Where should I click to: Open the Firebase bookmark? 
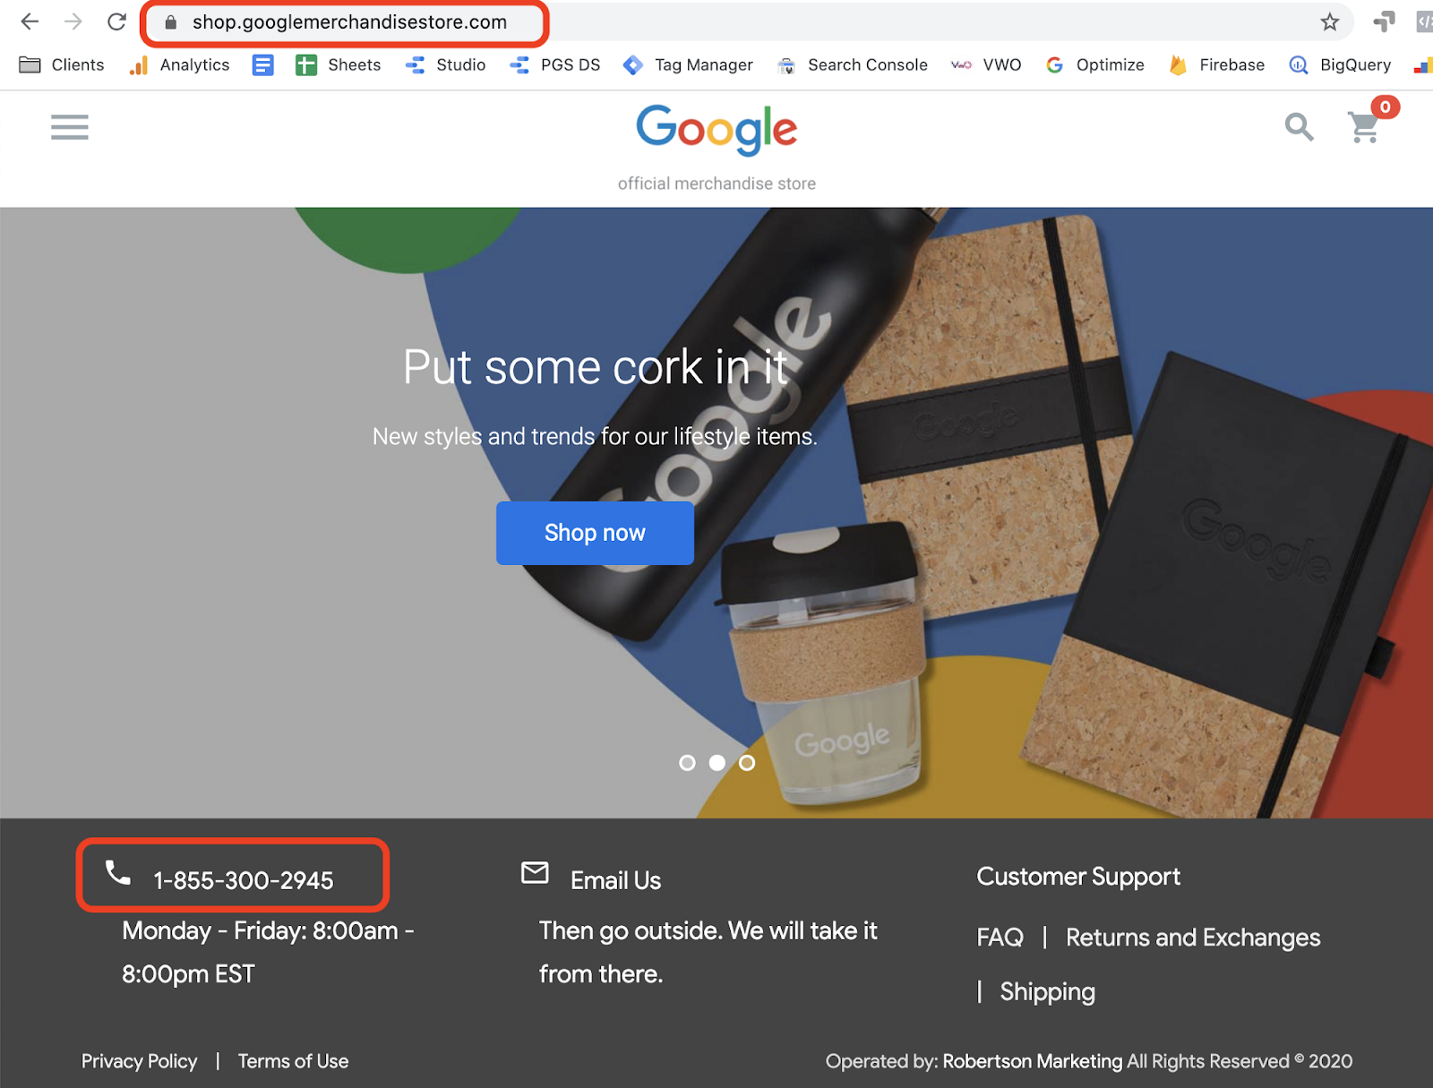(x=1216, y=64)
